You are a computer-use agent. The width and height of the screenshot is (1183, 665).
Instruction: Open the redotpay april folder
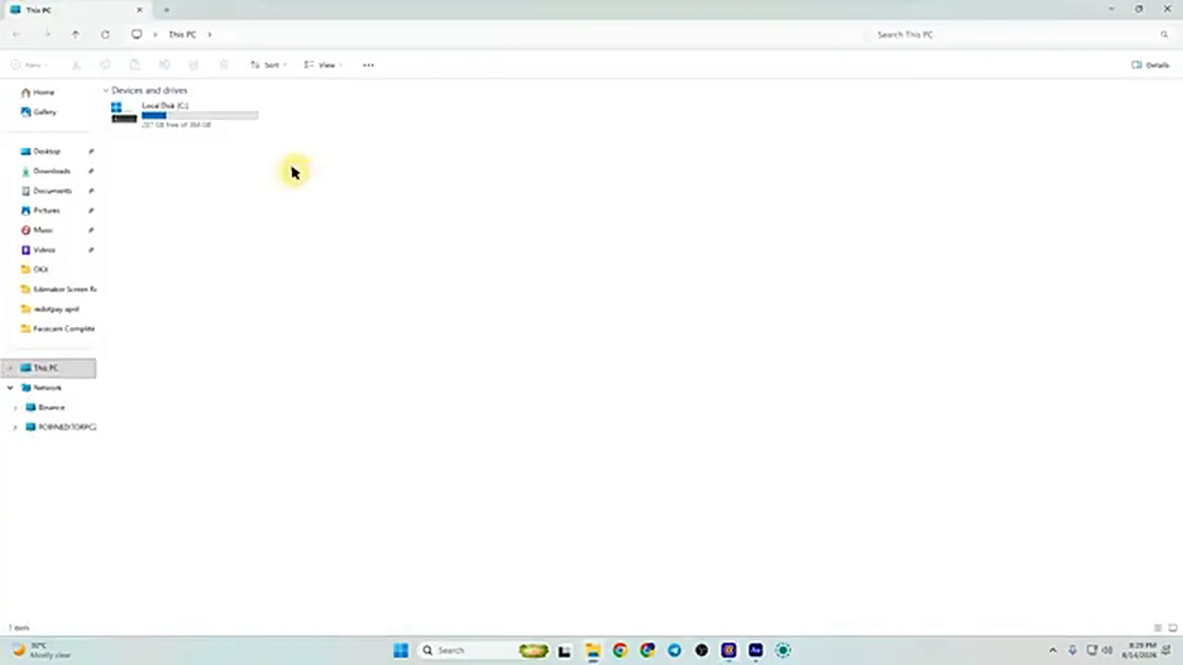click(55, 308)
